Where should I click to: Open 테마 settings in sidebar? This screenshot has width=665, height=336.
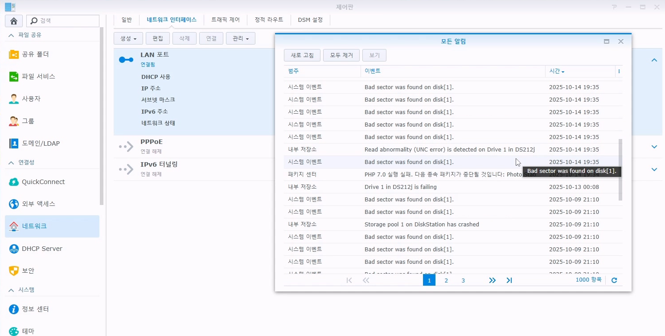pos(28,331)
